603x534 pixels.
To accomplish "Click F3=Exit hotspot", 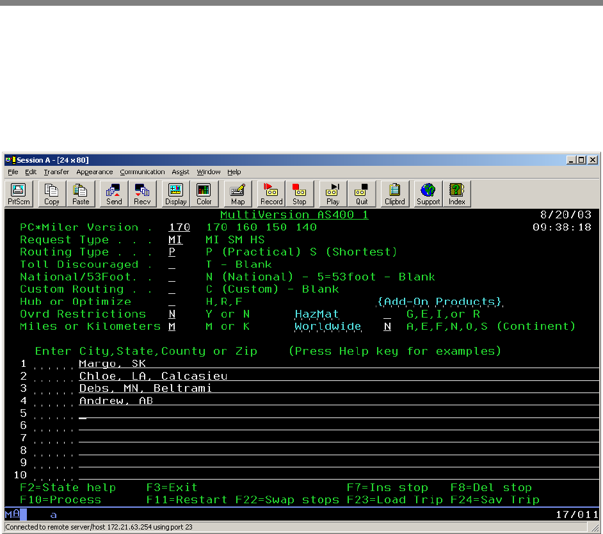I will [x=172, y=487].
